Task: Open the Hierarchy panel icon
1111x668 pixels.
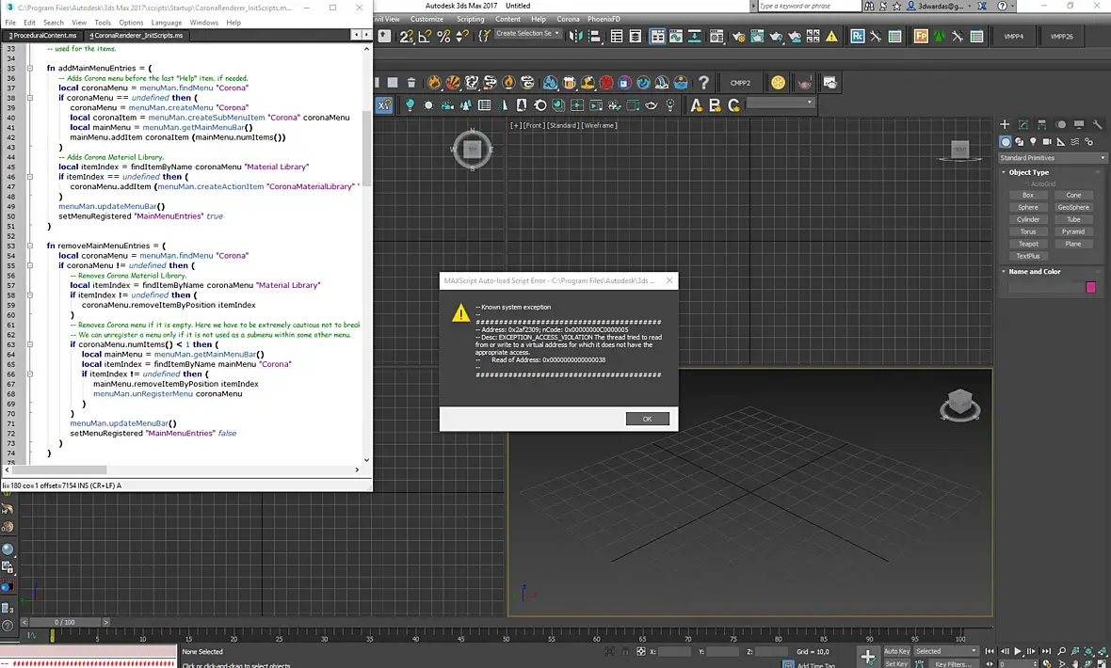Action: [1042, 124]
